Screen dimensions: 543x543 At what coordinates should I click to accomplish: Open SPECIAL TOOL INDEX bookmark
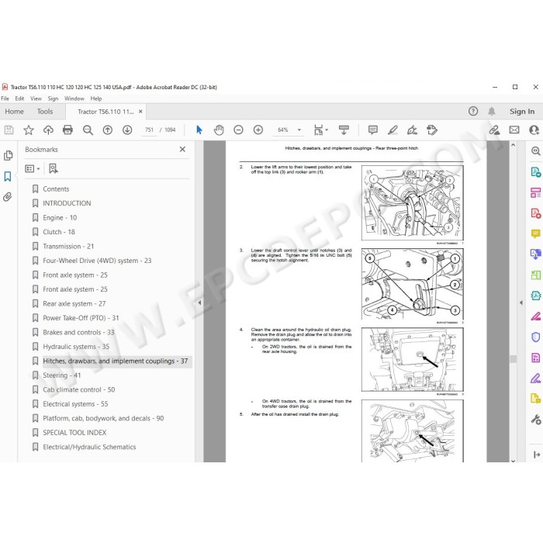click(74, 433)
